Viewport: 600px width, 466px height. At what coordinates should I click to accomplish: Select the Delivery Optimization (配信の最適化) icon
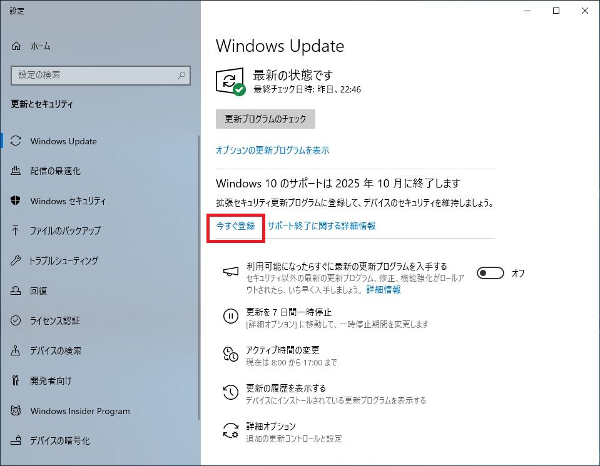point(17,171)
